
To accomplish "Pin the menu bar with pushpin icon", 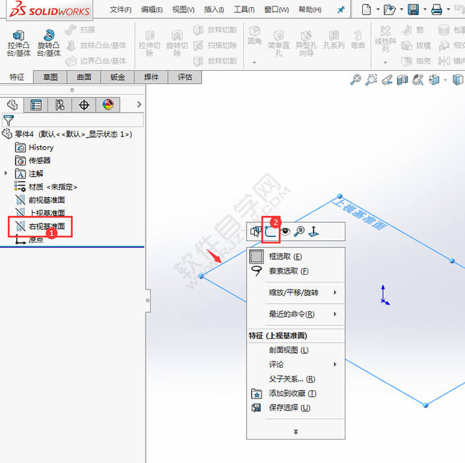I will 341,10.
